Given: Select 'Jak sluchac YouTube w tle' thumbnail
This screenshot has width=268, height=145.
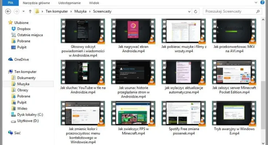Looking at the screenshot, I should pos(83,72).
